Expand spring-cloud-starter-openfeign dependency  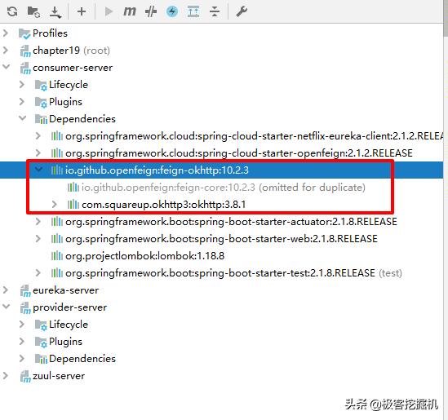pos(38,153)
